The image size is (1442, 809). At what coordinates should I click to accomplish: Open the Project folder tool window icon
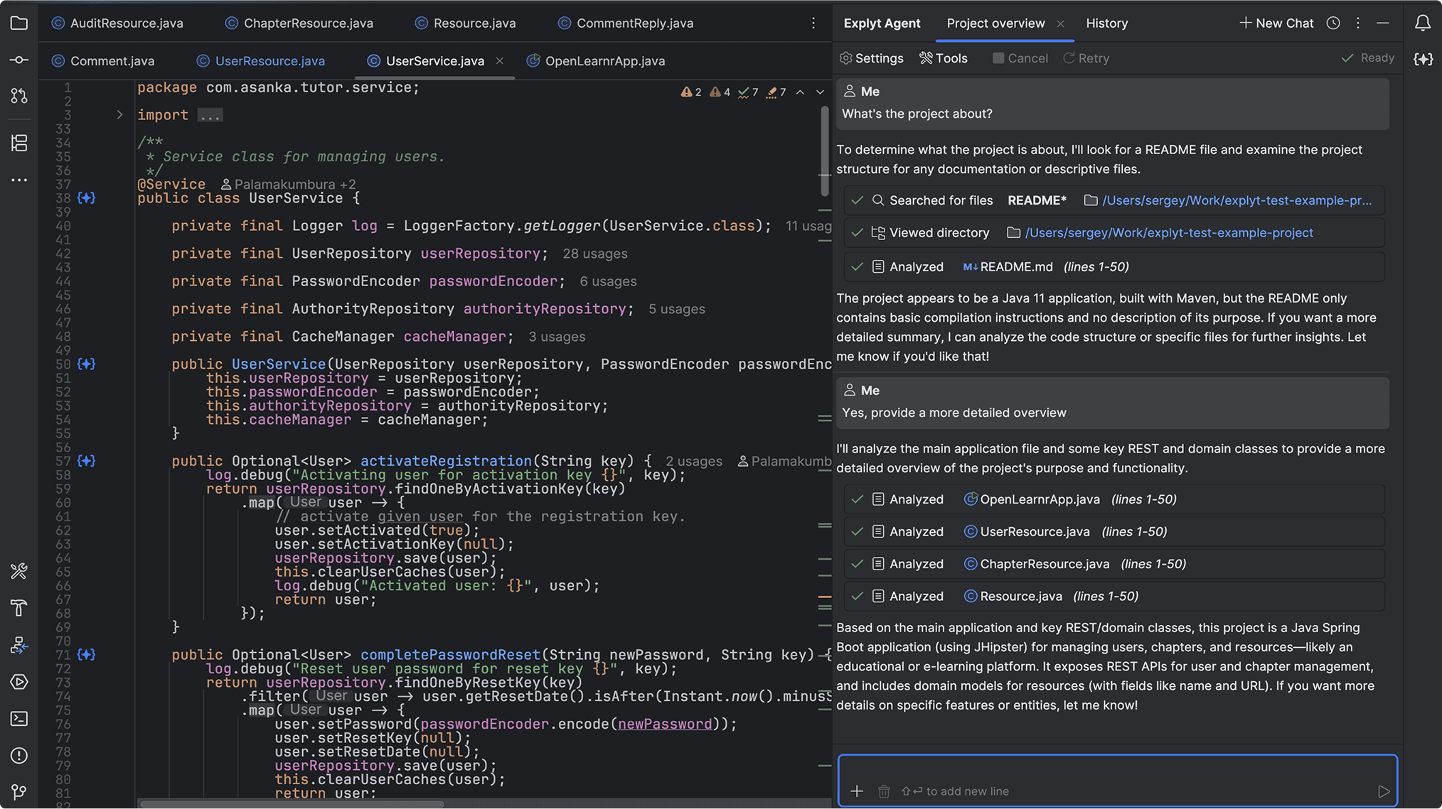19,23
